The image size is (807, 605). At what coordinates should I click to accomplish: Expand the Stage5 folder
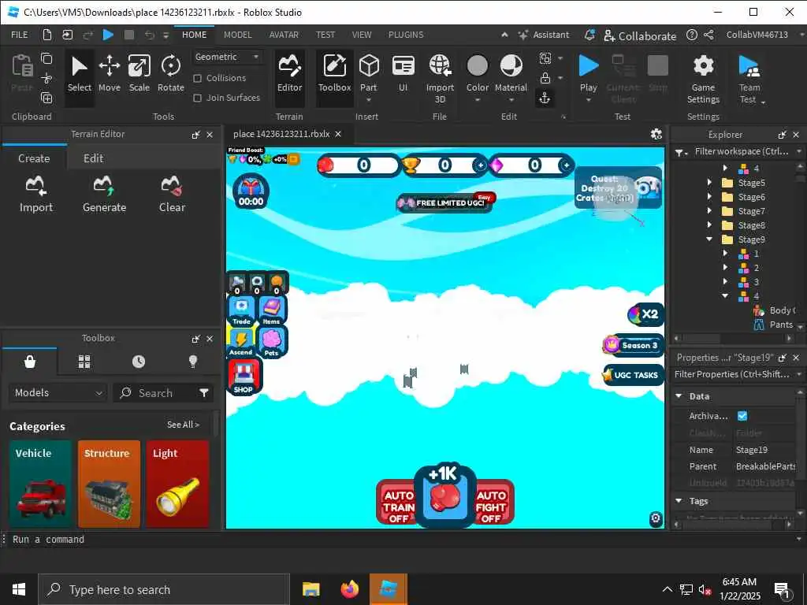(x=710, y=183)
